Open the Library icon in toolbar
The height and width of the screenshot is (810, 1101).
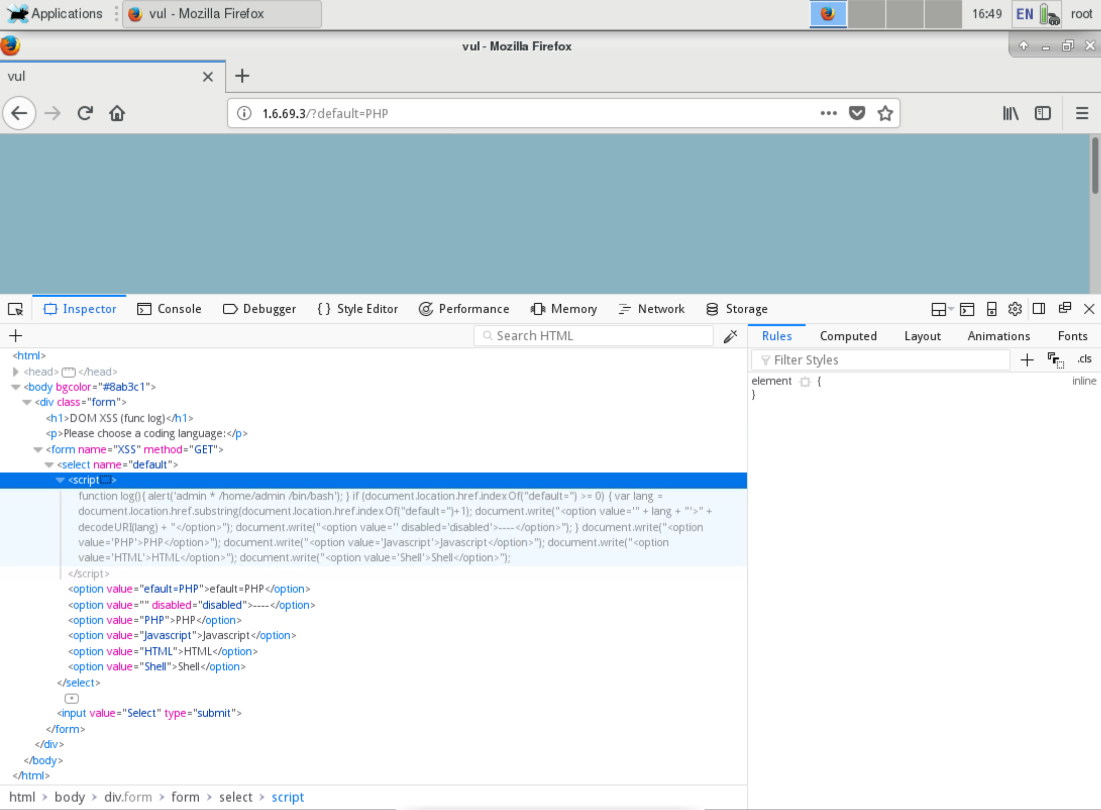pyautogui.click(x=1010, y=113)
